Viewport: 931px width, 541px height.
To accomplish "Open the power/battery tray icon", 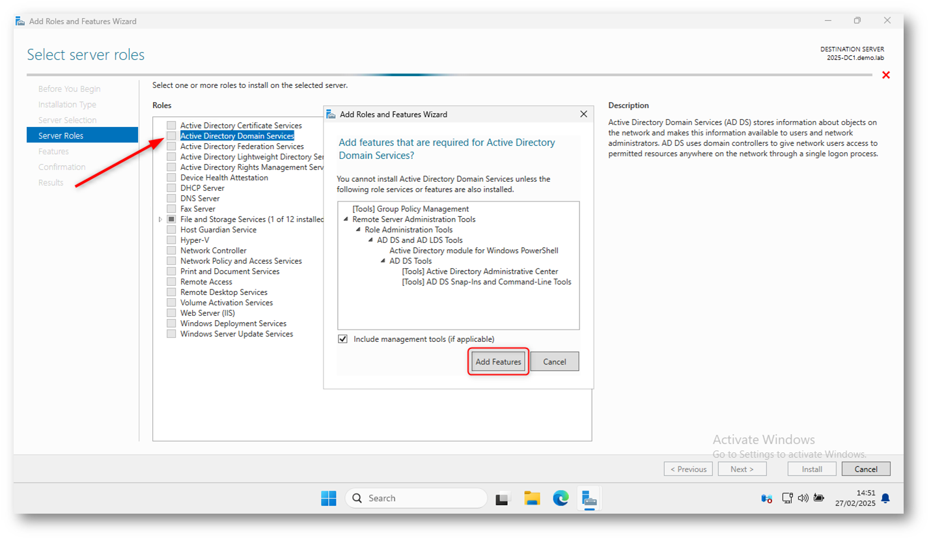I will [x=818, y=498].
